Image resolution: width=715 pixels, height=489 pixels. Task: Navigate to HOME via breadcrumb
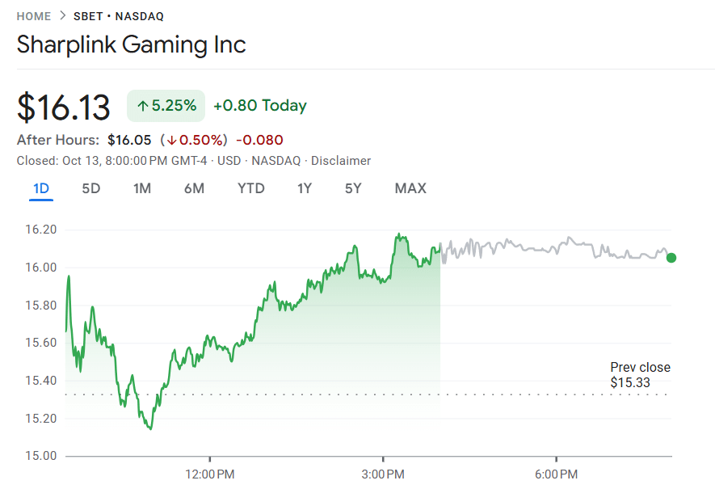[32, 15]
